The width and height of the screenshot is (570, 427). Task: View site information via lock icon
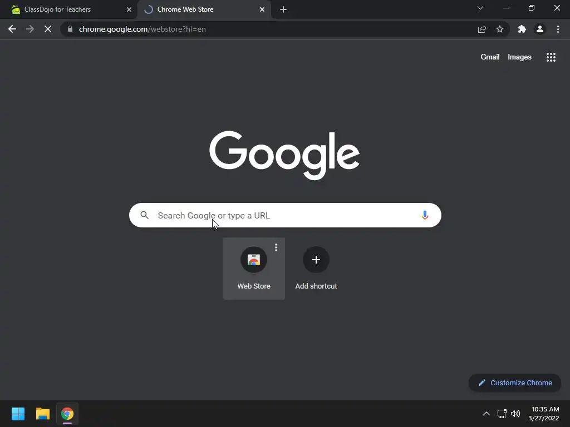[70, 29]
